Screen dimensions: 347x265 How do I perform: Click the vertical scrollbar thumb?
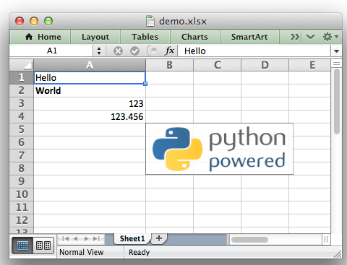pos(337,101)
